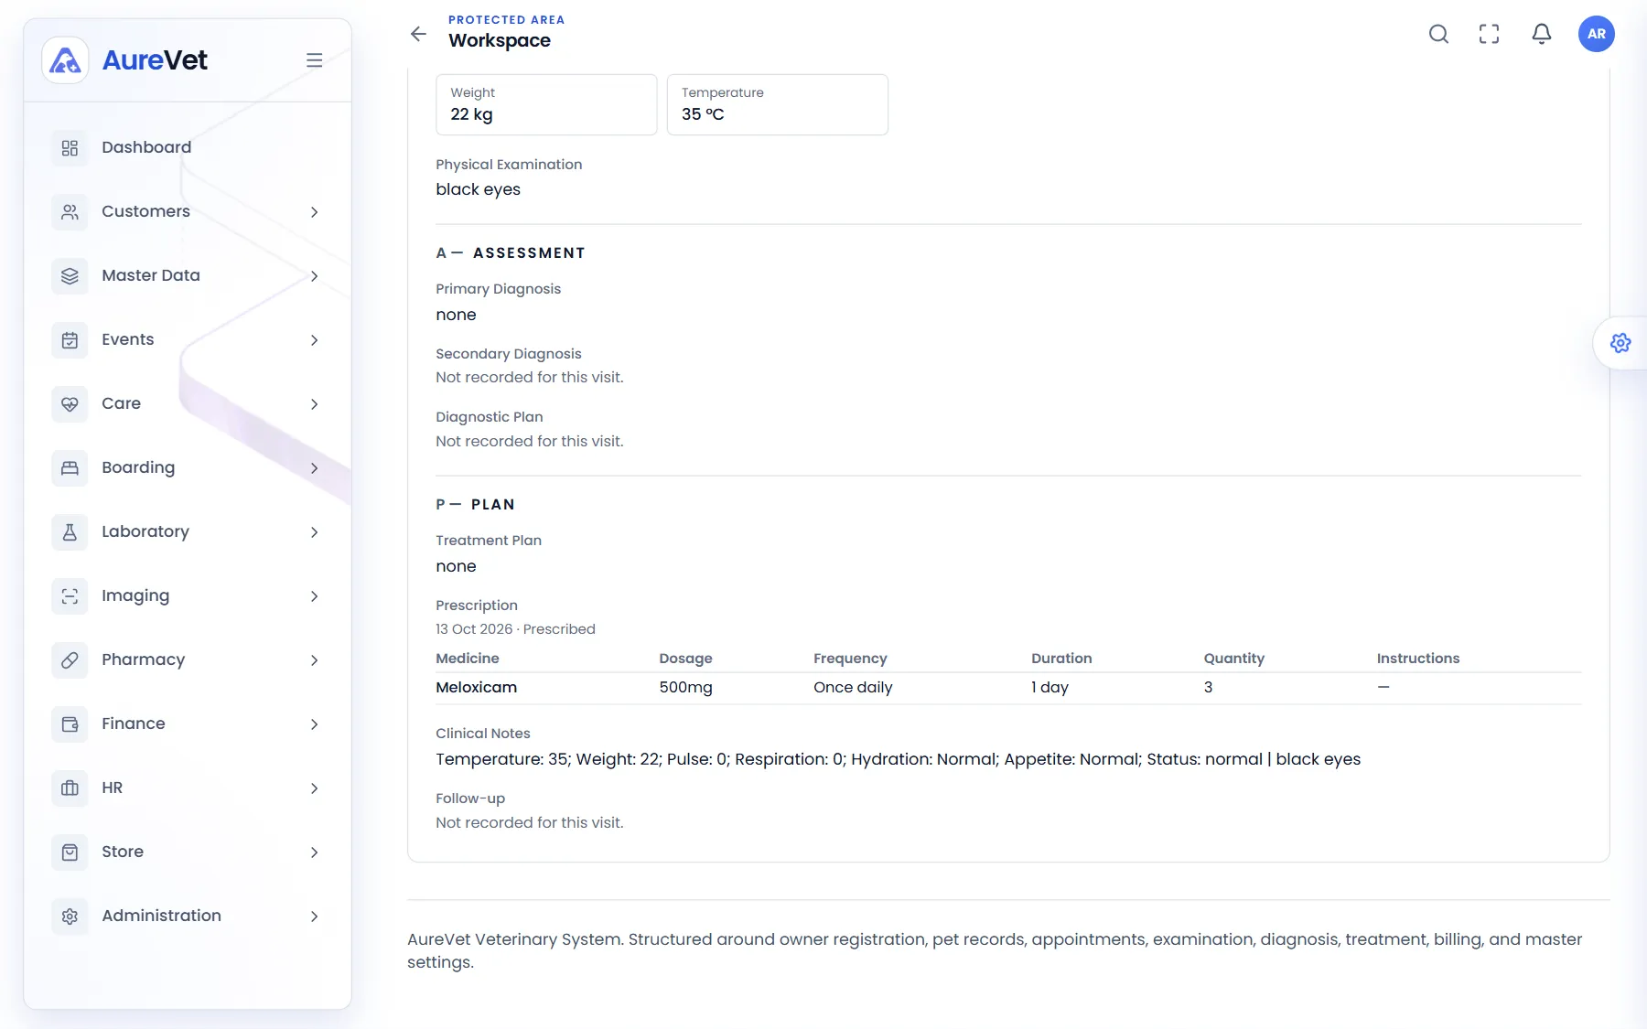Screen dimensions: 1647x1029
Task: Click the Boarding bed icon
Action: [x=70, y=468]
